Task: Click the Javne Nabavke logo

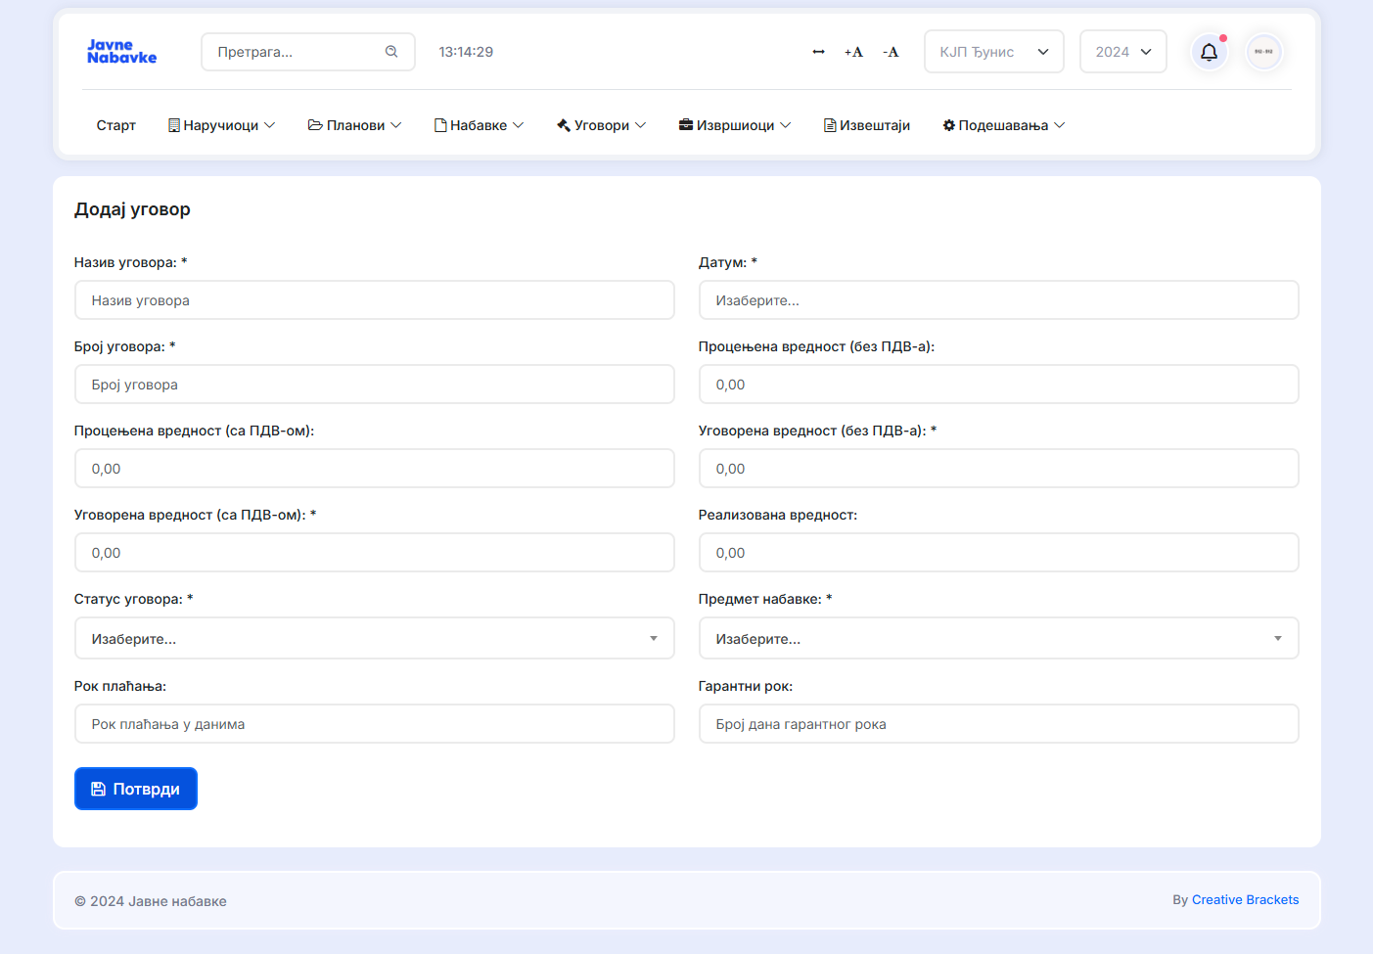Action: tap(121, 52)
